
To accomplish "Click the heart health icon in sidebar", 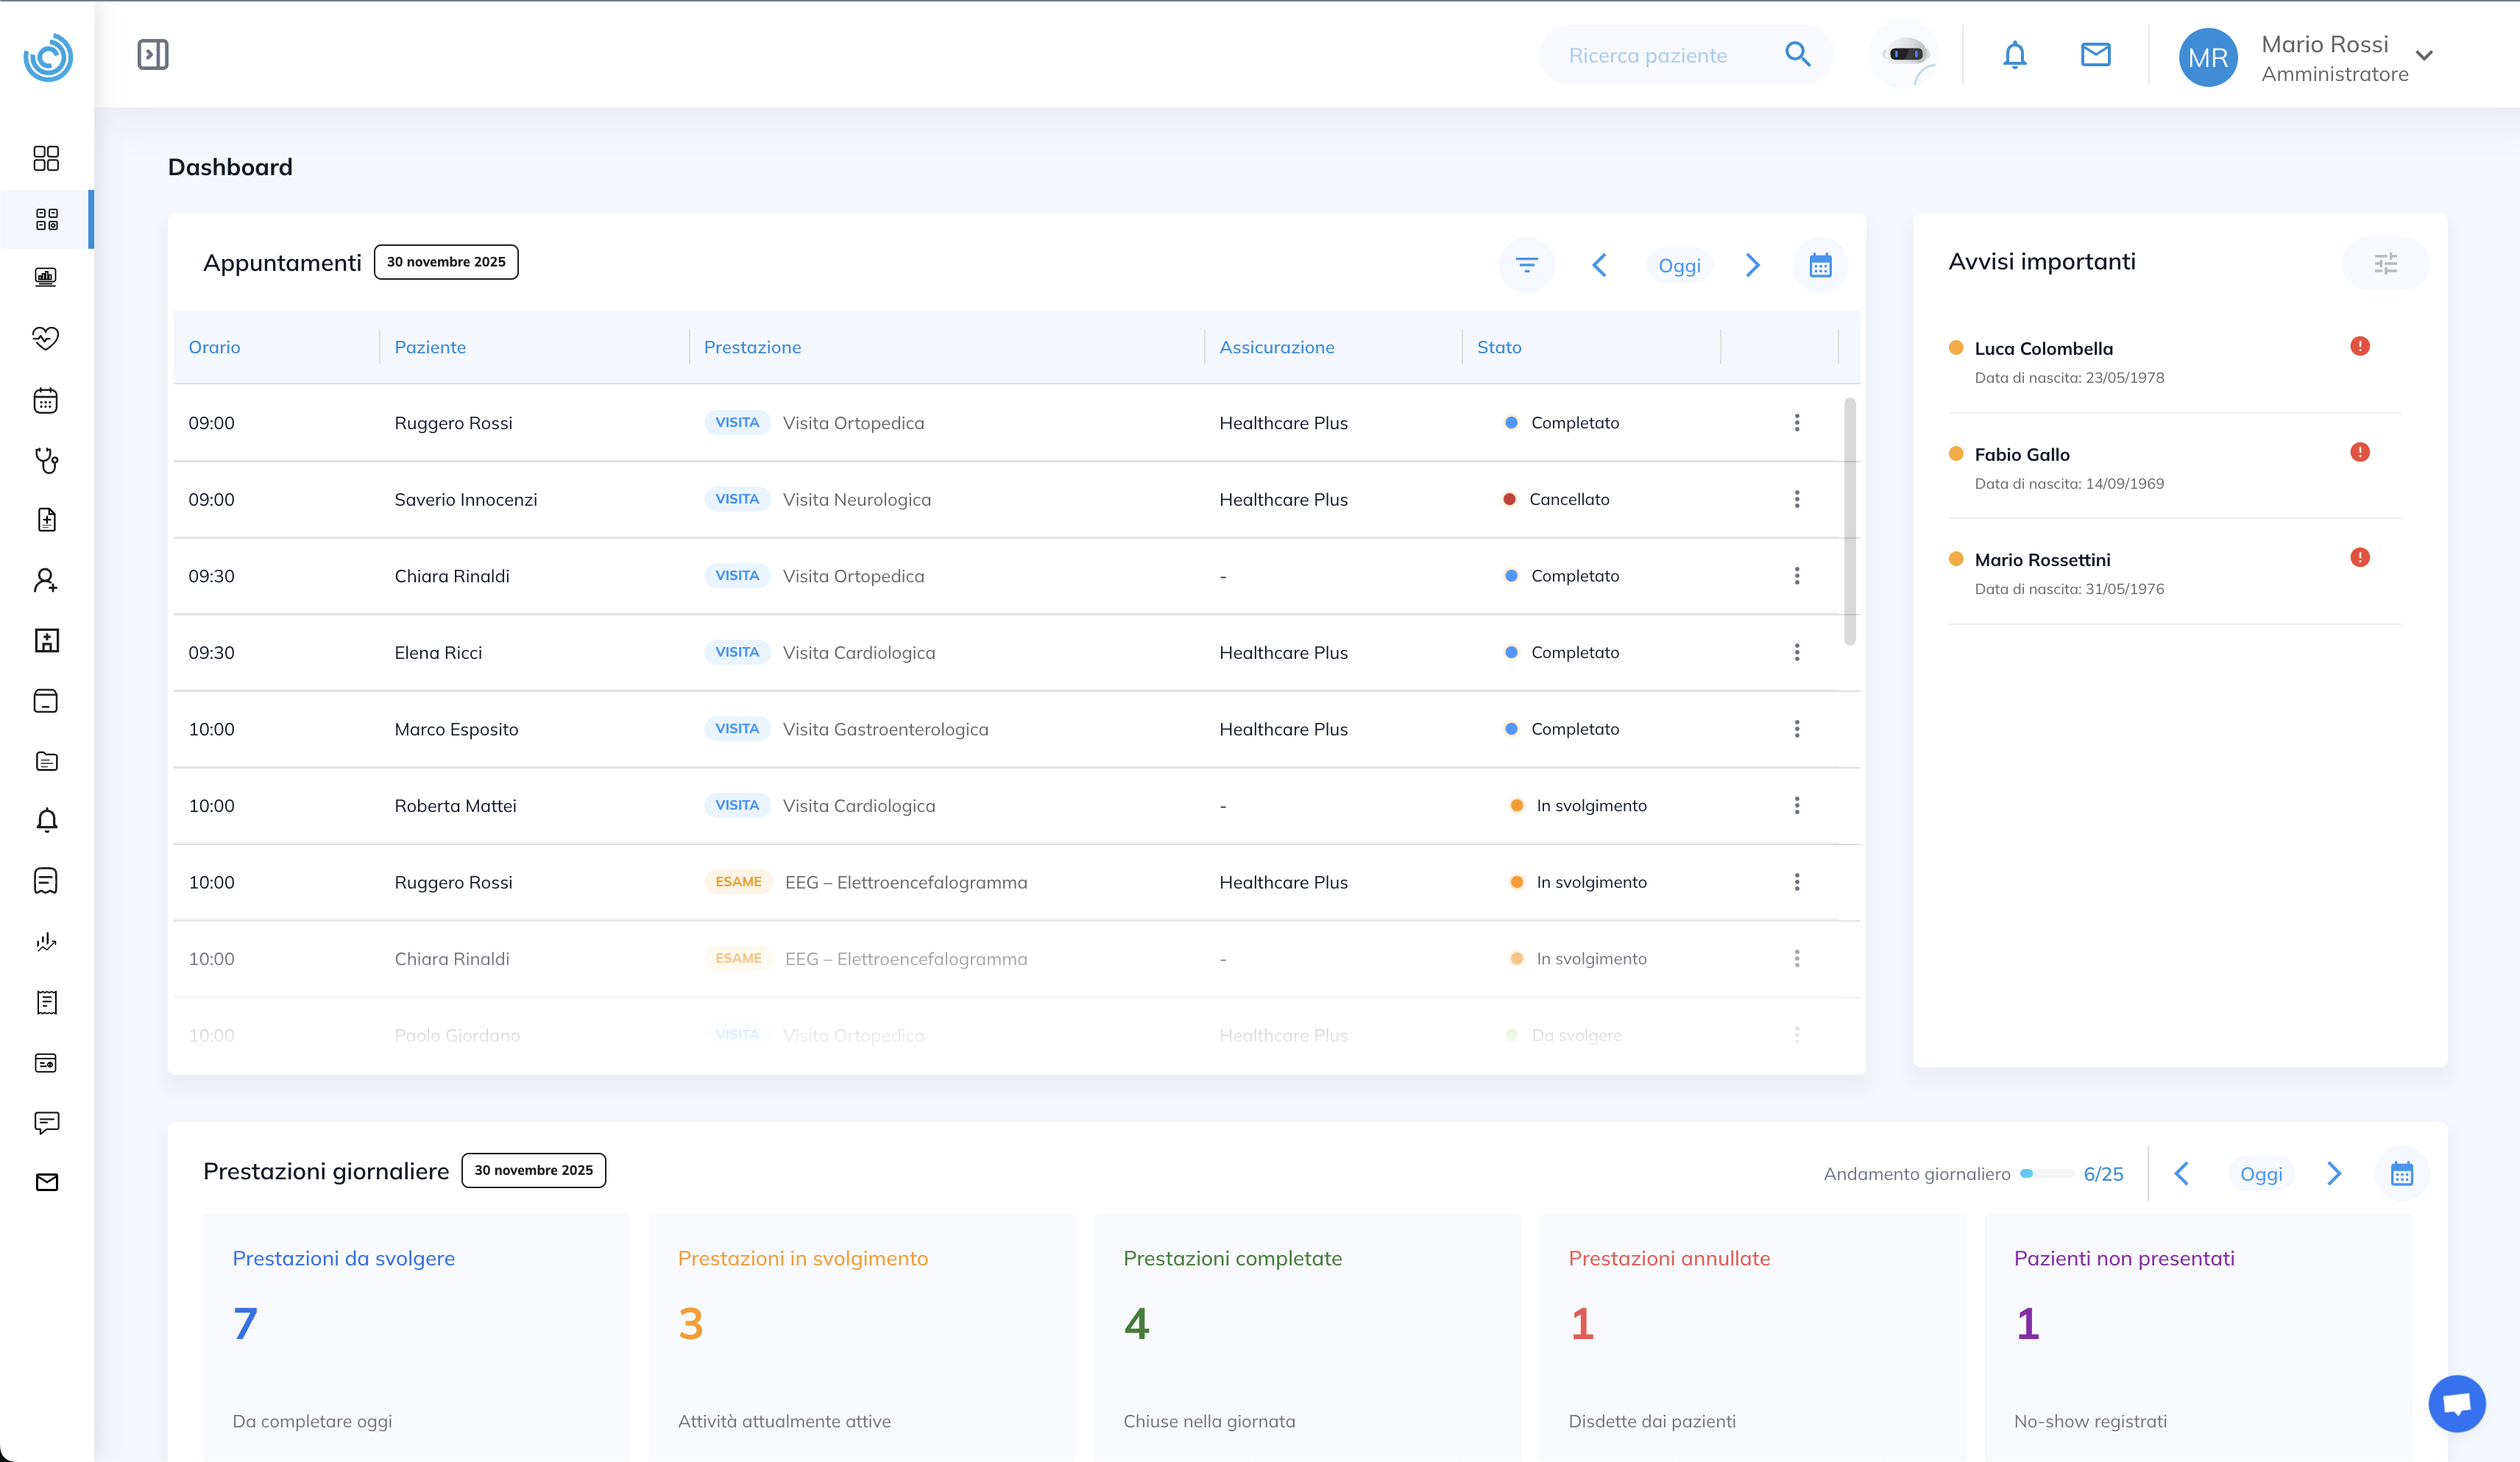I will click(46, 339).
